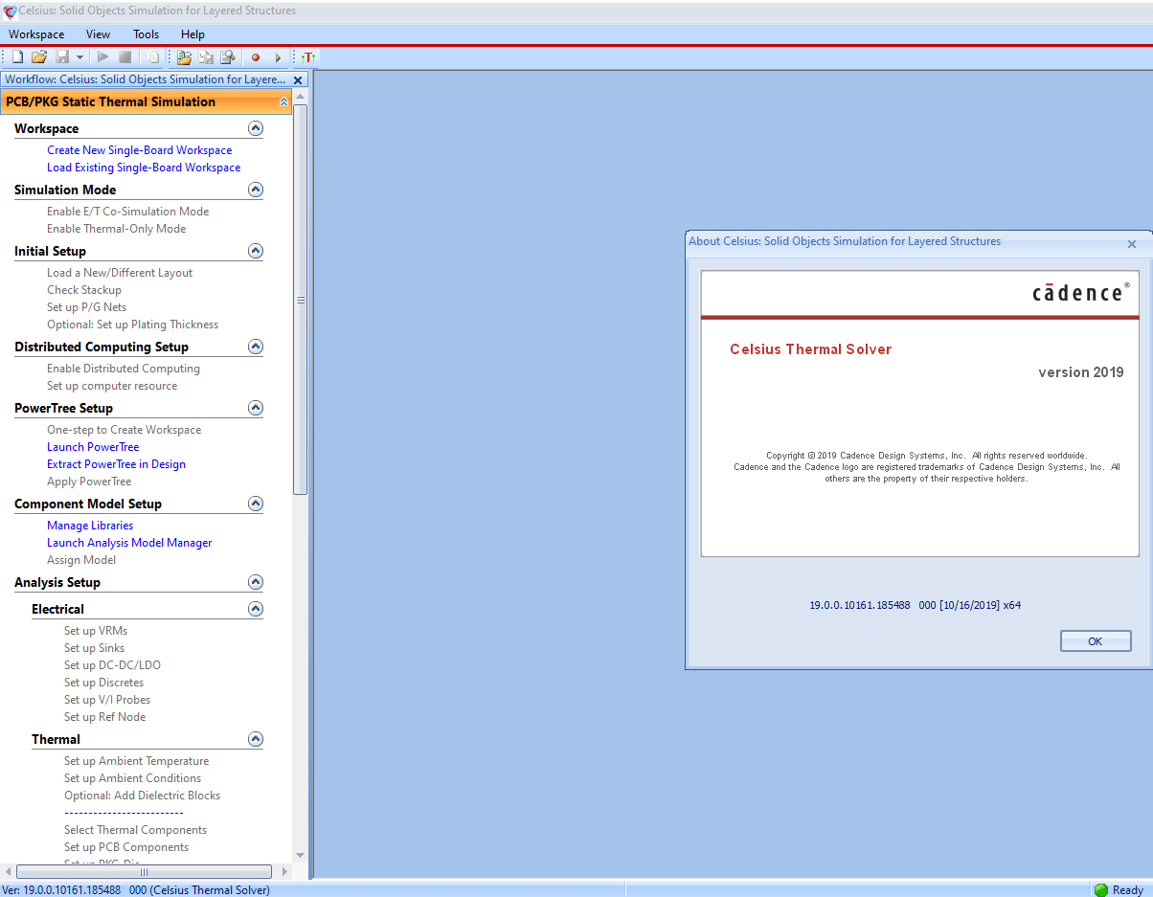Click the Open folder toolbar icon

pos(39,57)
